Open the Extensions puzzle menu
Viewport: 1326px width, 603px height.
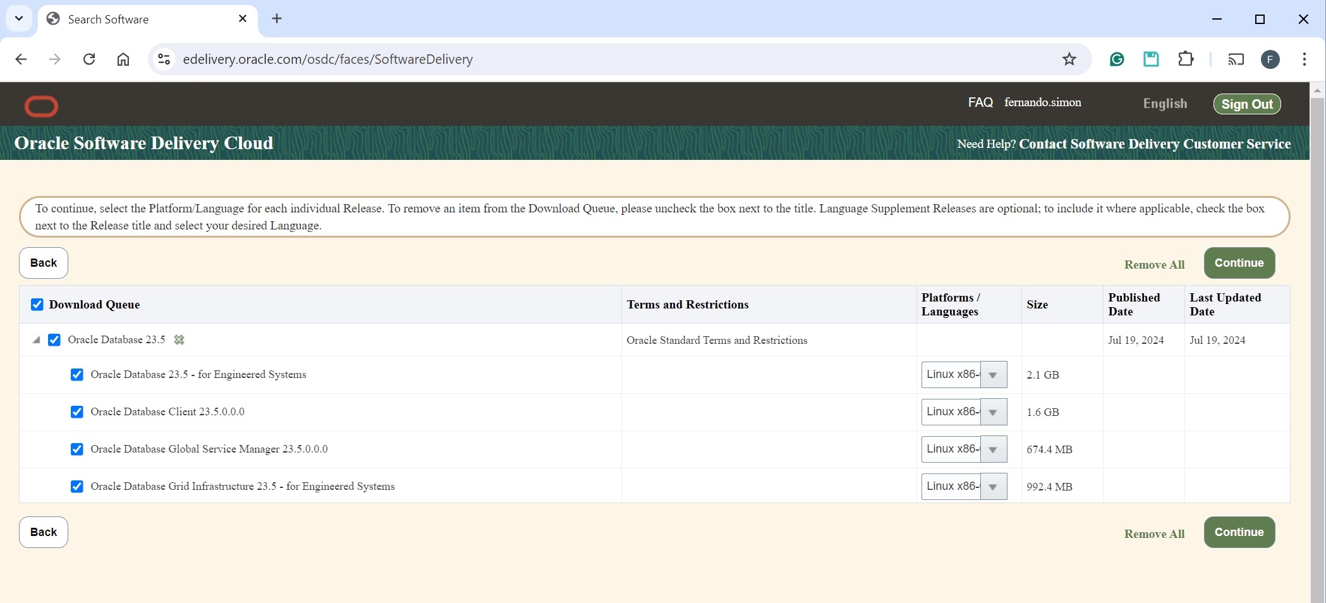click(1186, 59)
